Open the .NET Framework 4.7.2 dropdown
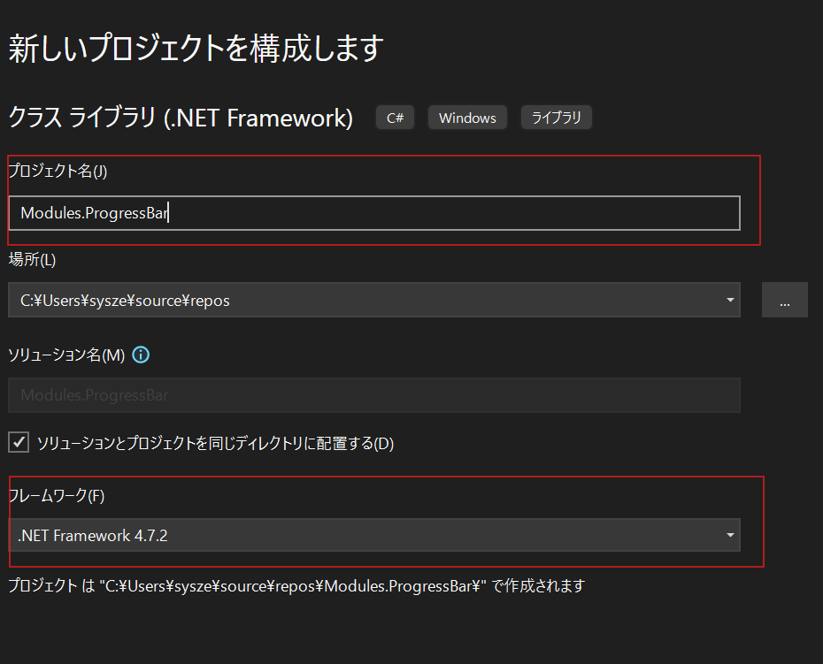The width and height of the screenshot is (823, 664). coord(374,535)
